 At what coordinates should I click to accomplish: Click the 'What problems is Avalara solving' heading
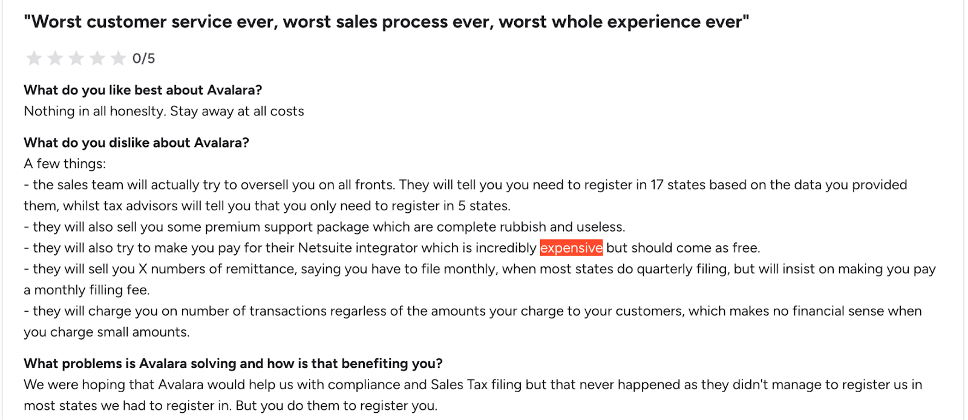(233, 363)
